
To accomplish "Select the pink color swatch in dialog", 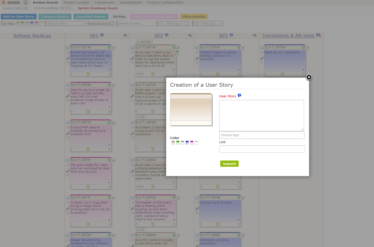I will pyautogui.click(x=192, y=143).
